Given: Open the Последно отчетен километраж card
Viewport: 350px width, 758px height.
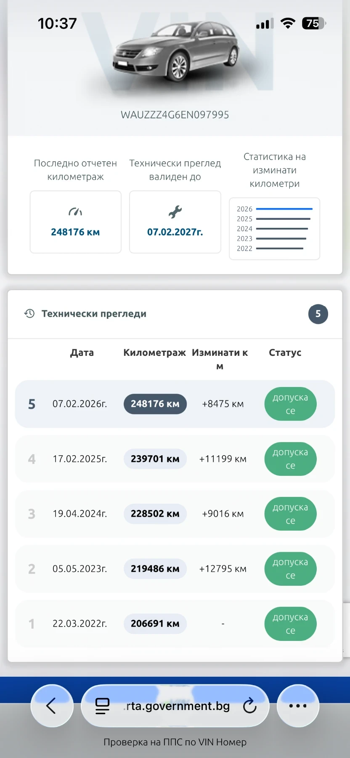Looking at the screenshot, I should point(76,222).
